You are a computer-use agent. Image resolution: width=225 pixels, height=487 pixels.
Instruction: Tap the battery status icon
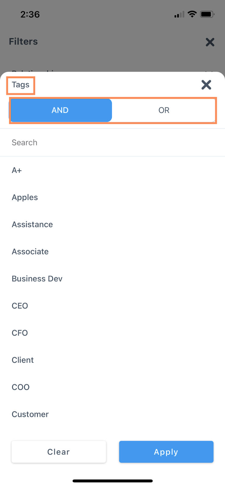[x=207, y=14]
